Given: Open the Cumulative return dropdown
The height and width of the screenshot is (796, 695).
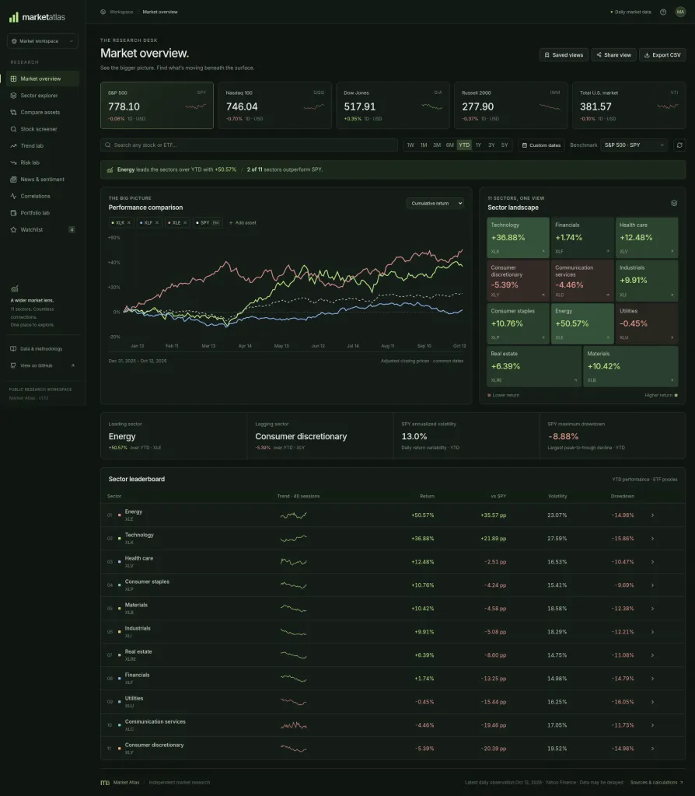Looking at the screenshot, I should point(435,203).
